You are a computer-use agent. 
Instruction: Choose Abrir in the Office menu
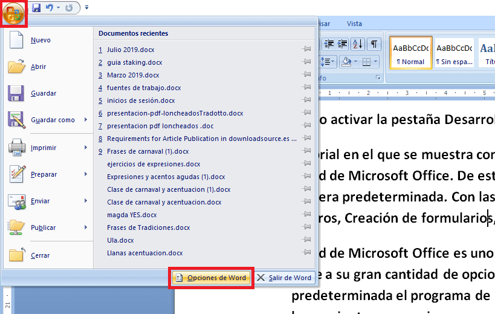(47, 67)
